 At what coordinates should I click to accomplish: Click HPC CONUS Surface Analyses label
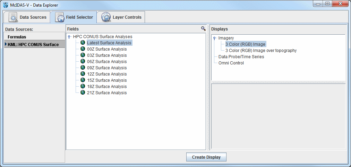103,36
